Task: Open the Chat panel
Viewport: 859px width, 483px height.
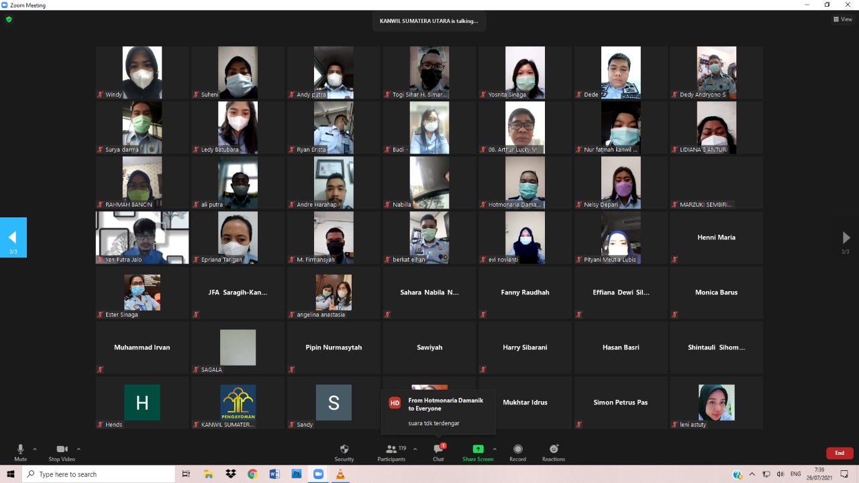Action: tap(438, 449)
